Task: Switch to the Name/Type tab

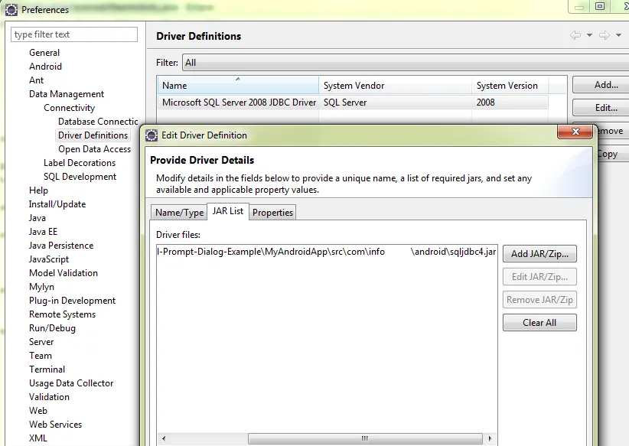Action: (x=179, y=213)
